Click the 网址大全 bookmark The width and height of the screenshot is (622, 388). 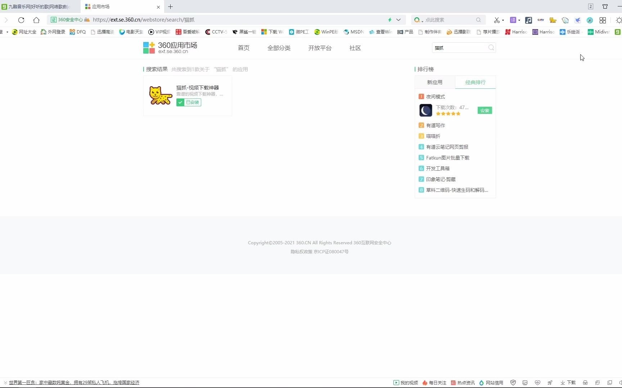point(24,32)
